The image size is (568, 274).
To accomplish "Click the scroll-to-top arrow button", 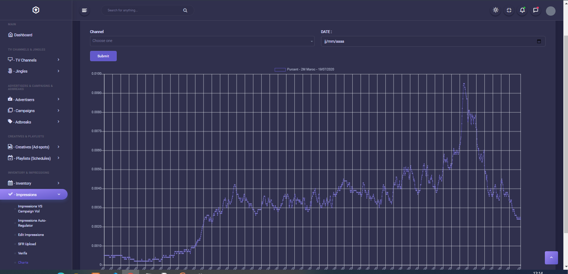I will [x=551, y=258].
